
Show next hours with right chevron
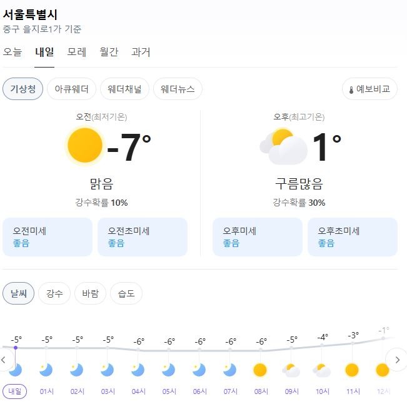click(x=397, y=360)
